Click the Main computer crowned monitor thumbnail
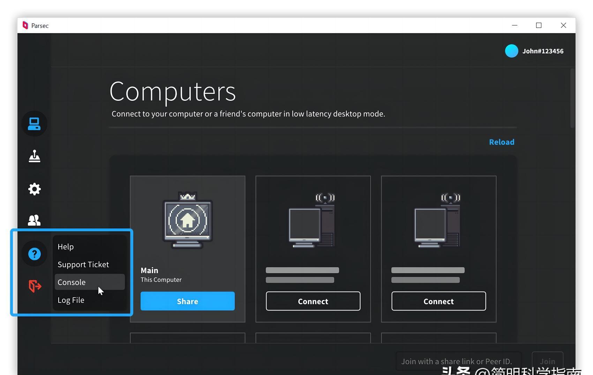Image resolution: width=593 pixels, height=375 pixels. pyautogui.click(x=188, y=220)
